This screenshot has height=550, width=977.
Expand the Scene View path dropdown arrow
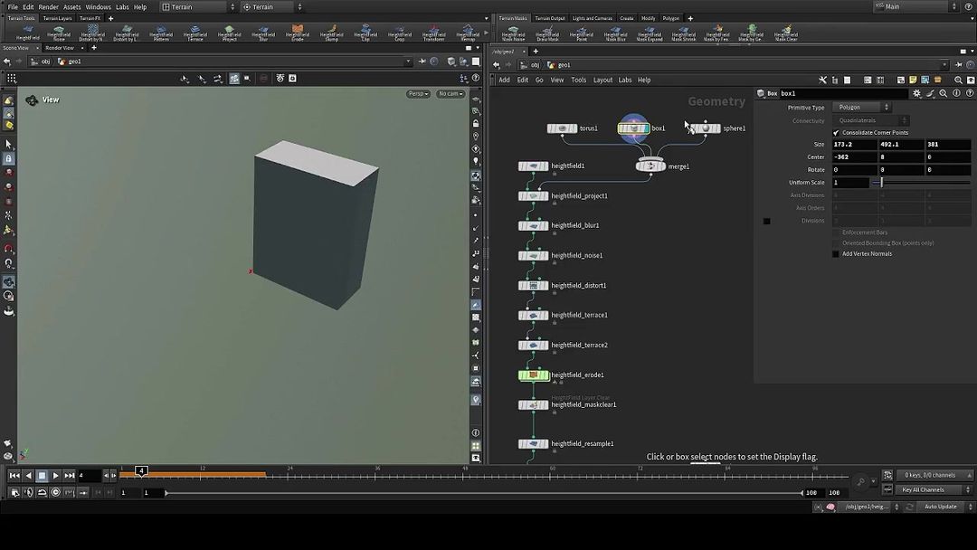coord(408,62)
